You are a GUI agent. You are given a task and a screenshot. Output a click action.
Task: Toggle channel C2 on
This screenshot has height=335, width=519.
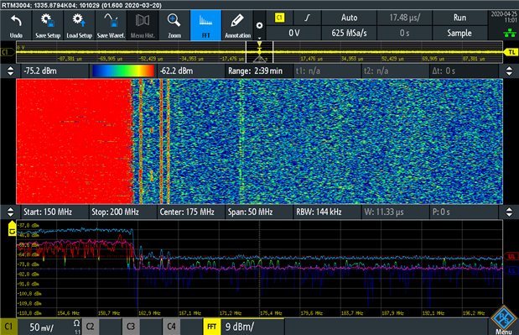(90, 327)
